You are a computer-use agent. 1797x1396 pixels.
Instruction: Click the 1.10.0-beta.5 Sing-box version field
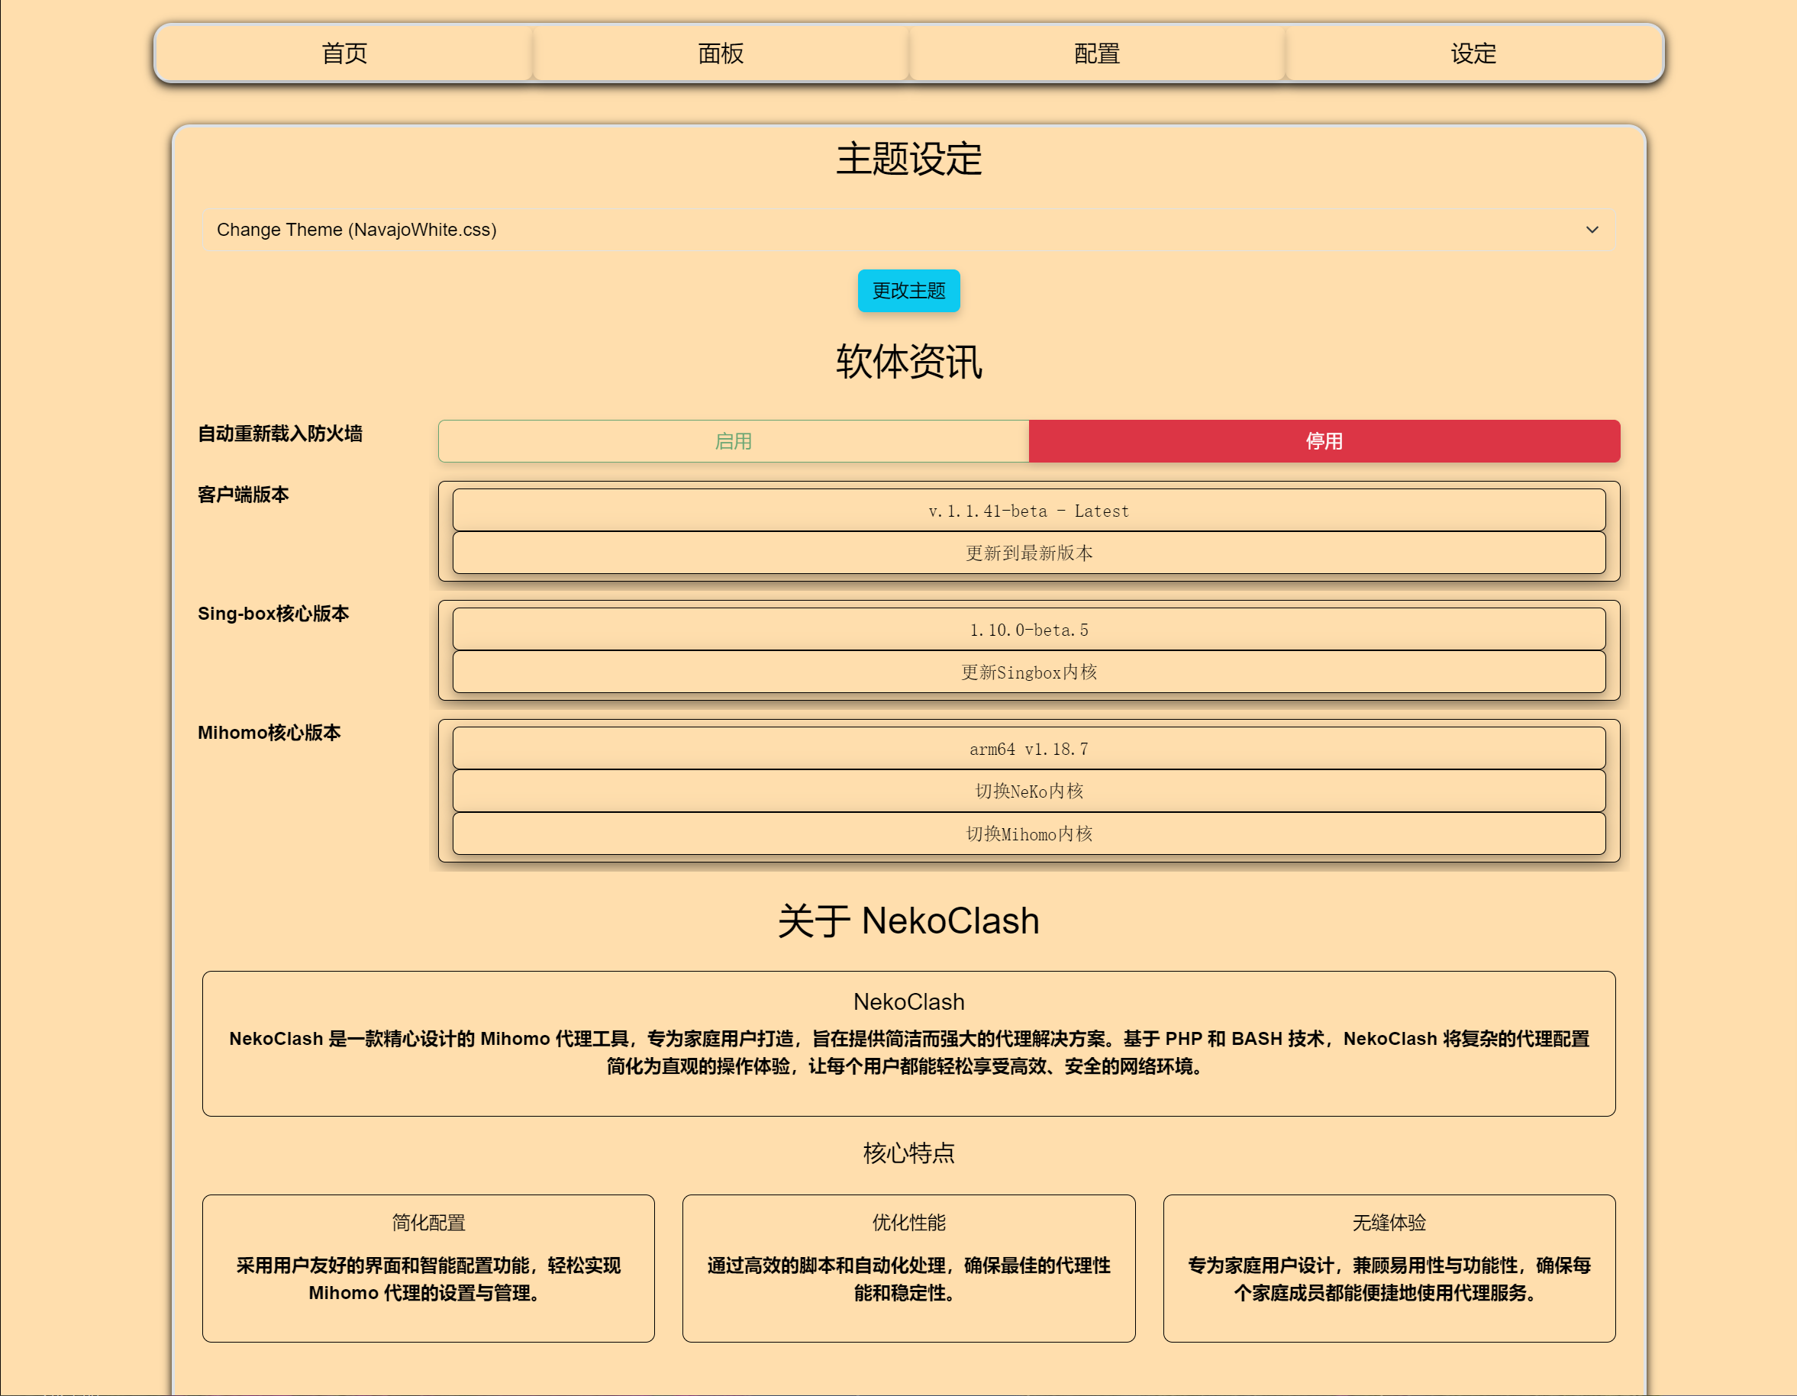tap(1028, 630)
